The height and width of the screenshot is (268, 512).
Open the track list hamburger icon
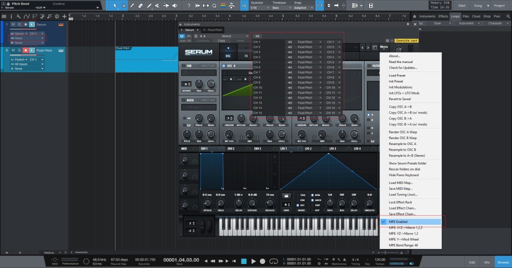(x=4, y=16)
